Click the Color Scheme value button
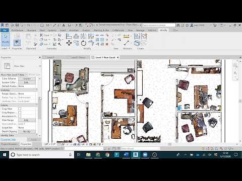This screenshot has width=242, height=181. pos(27,78)
